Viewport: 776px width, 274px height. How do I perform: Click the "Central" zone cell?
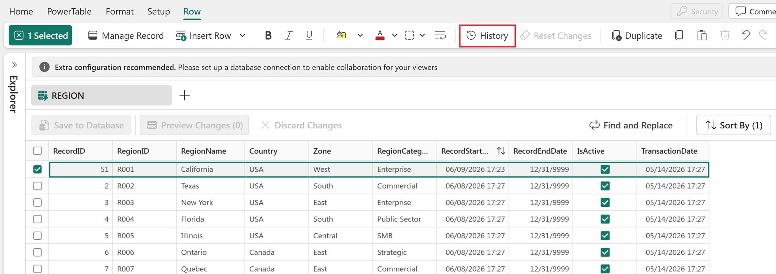341,236
